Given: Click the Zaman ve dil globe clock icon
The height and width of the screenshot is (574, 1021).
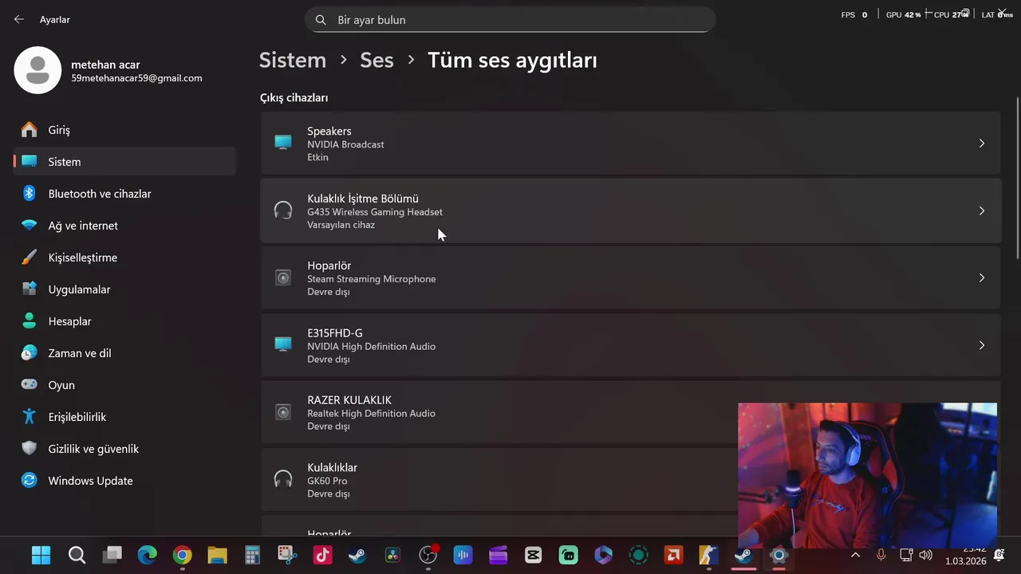Looking at the screenshot, I should tap(30, 353).
